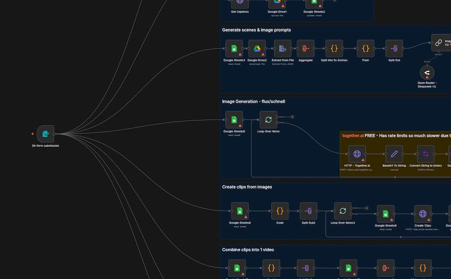Select the Loop Over Items node

(x=268, y=120)
